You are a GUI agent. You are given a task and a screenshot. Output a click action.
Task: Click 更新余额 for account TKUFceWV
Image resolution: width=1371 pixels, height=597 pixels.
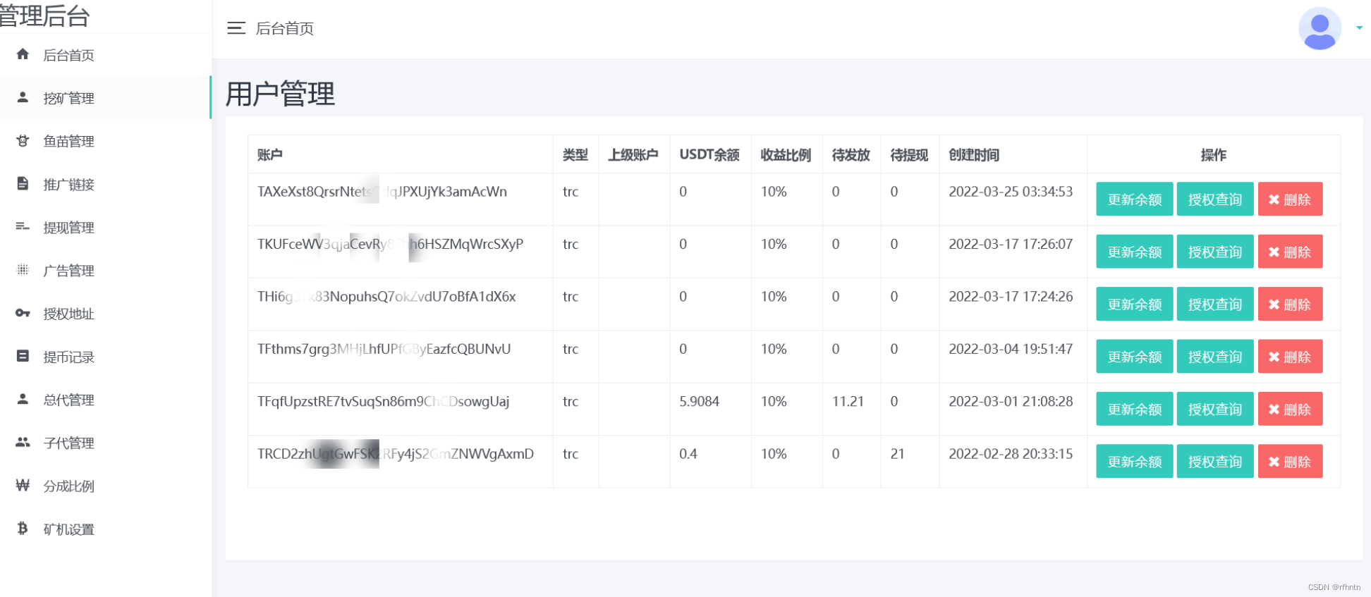1134,252
